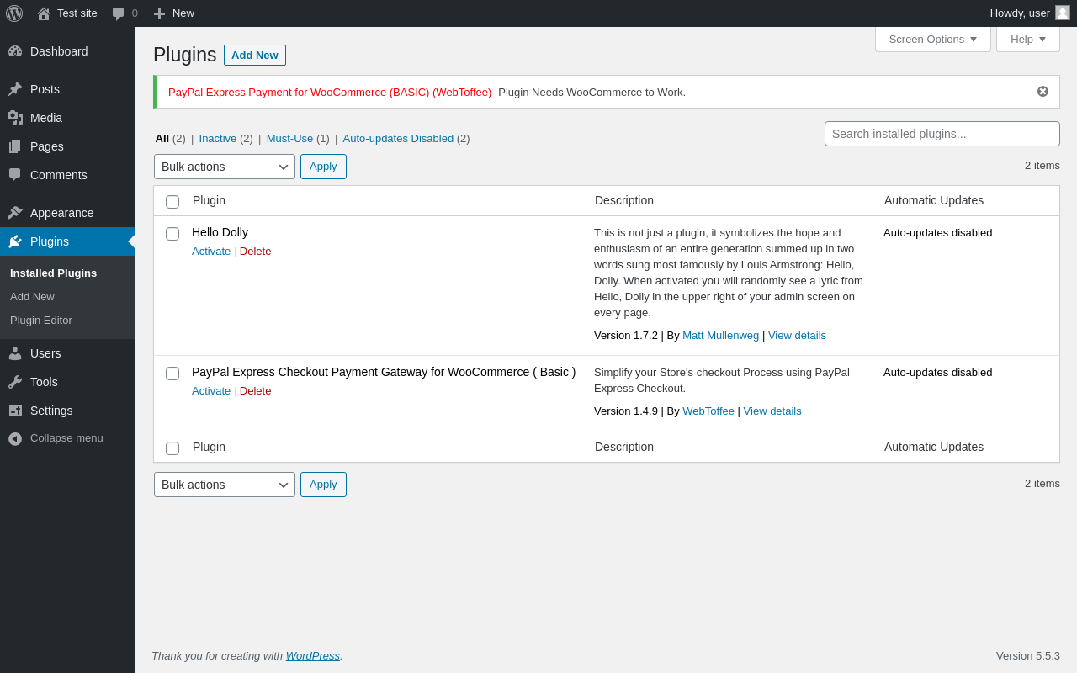Toggle the select-all checkbox in table header

click(172, 202)
